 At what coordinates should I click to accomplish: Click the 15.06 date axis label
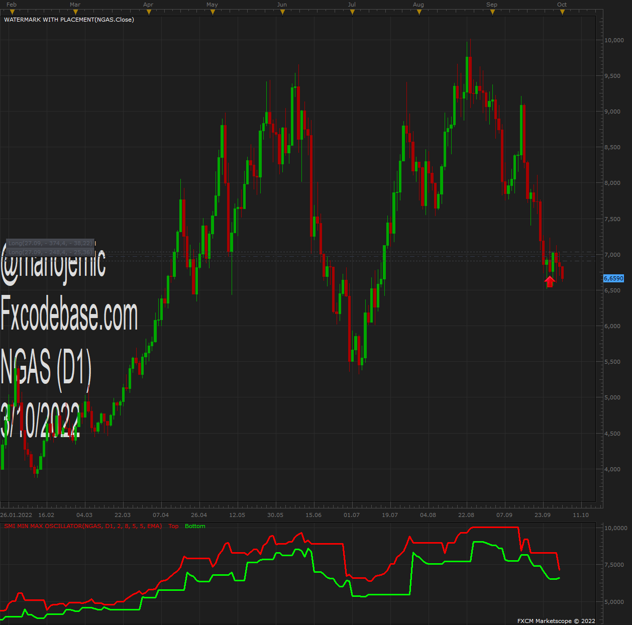coord(313,515)
